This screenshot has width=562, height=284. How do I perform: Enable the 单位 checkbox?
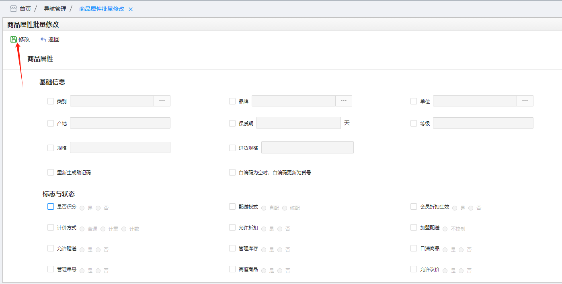[414, 101]
